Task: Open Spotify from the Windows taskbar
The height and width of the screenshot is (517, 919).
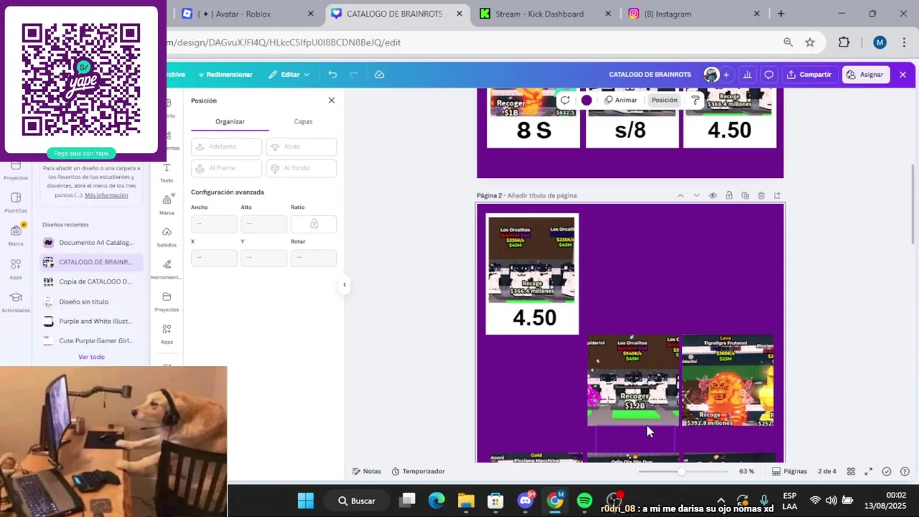Action: pos(584,500)
